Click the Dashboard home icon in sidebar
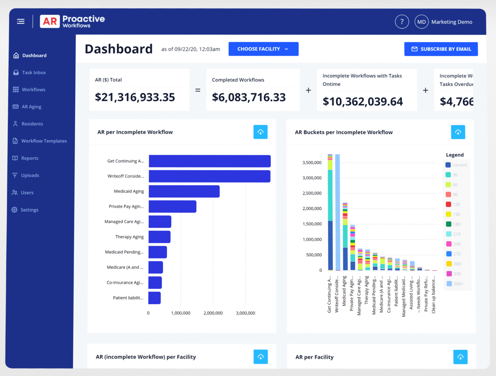The width and height of the screenshot is (496, 376). point(16,55)
